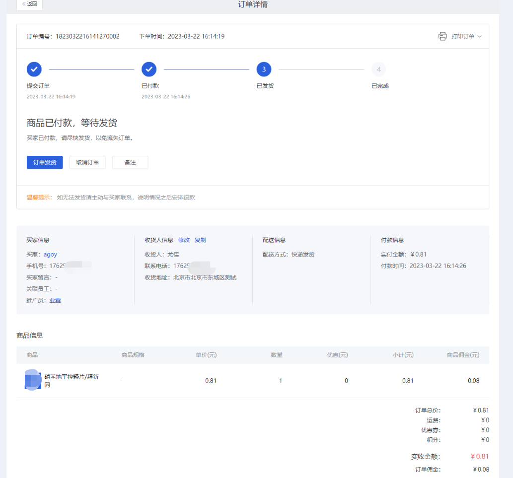The width and height of the screenshot is (513, 478).
Task: Click the 提交订单 step checkmark icon
Action: 34,69
